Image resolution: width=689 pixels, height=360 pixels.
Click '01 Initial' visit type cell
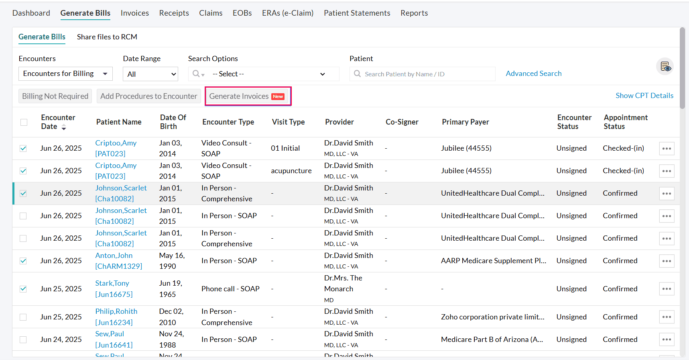pyautogui.click(x=285, y=148)
